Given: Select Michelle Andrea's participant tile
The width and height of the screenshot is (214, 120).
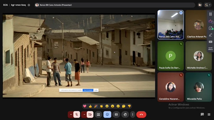Looking at the screenshot, I should pos(199,56).
